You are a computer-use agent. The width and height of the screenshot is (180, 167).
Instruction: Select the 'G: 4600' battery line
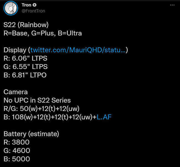coord(17,151)
